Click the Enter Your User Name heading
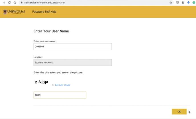This screenshot has height=119, width=196. pos(51,31)
